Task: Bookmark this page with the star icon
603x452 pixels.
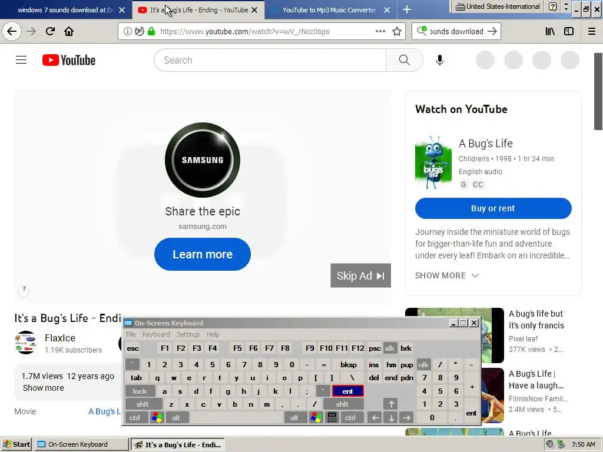Action: coord(397,32)
